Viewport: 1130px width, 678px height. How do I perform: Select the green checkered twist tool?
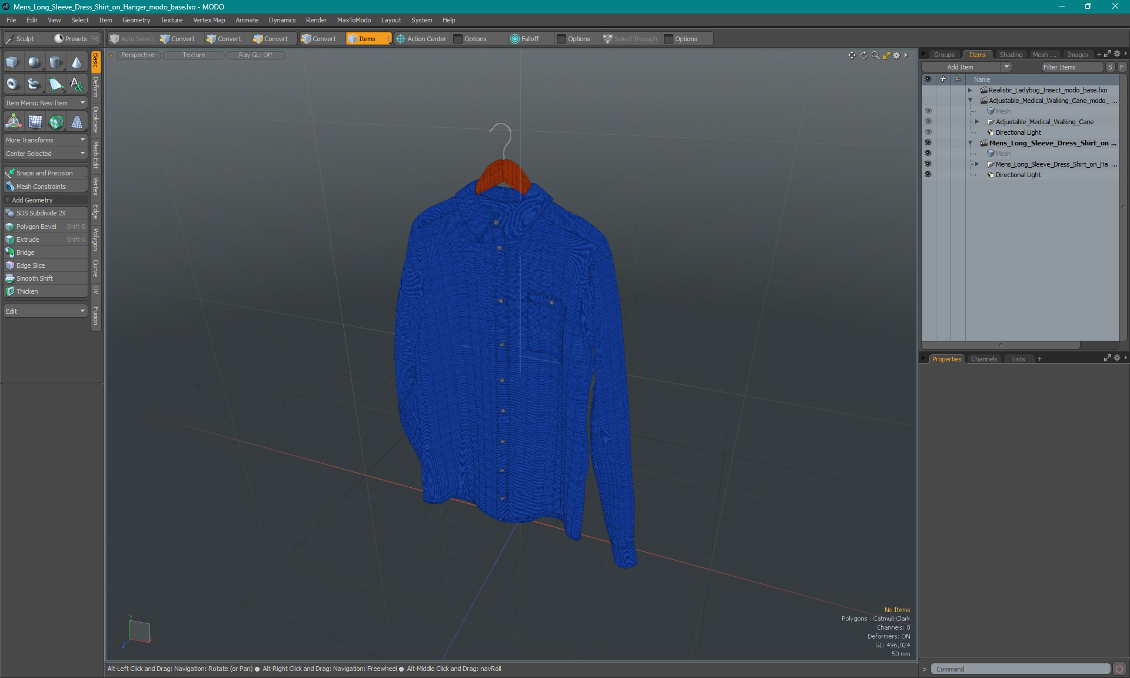click(56, 122)
